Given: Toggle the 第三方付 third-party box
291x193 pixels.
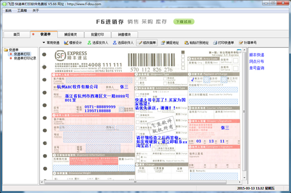Looking at the screenshot, I should (224, 80).
